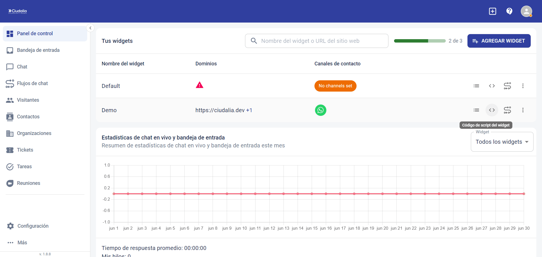Screen dimensions: 542x257
Task: Open the Tickets section
Action: click(x=25, y=150)
